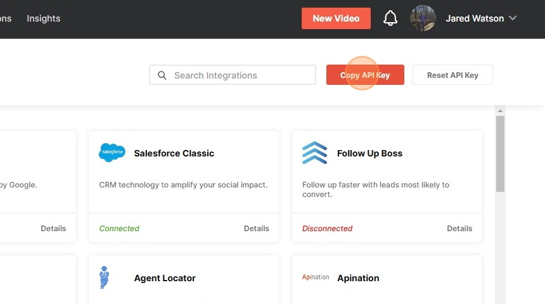Image resolution: width=545 pixels, height=304 pixels.
Task: Open Details for Follow Up Boss
Action: (x=459, y=228)
